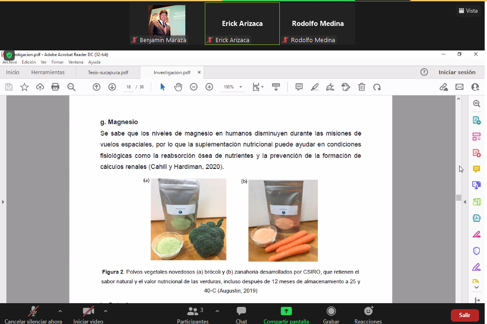Open the Edición menu
The width and height of the screenshot is (487, 324).
[x=29, y=62]
